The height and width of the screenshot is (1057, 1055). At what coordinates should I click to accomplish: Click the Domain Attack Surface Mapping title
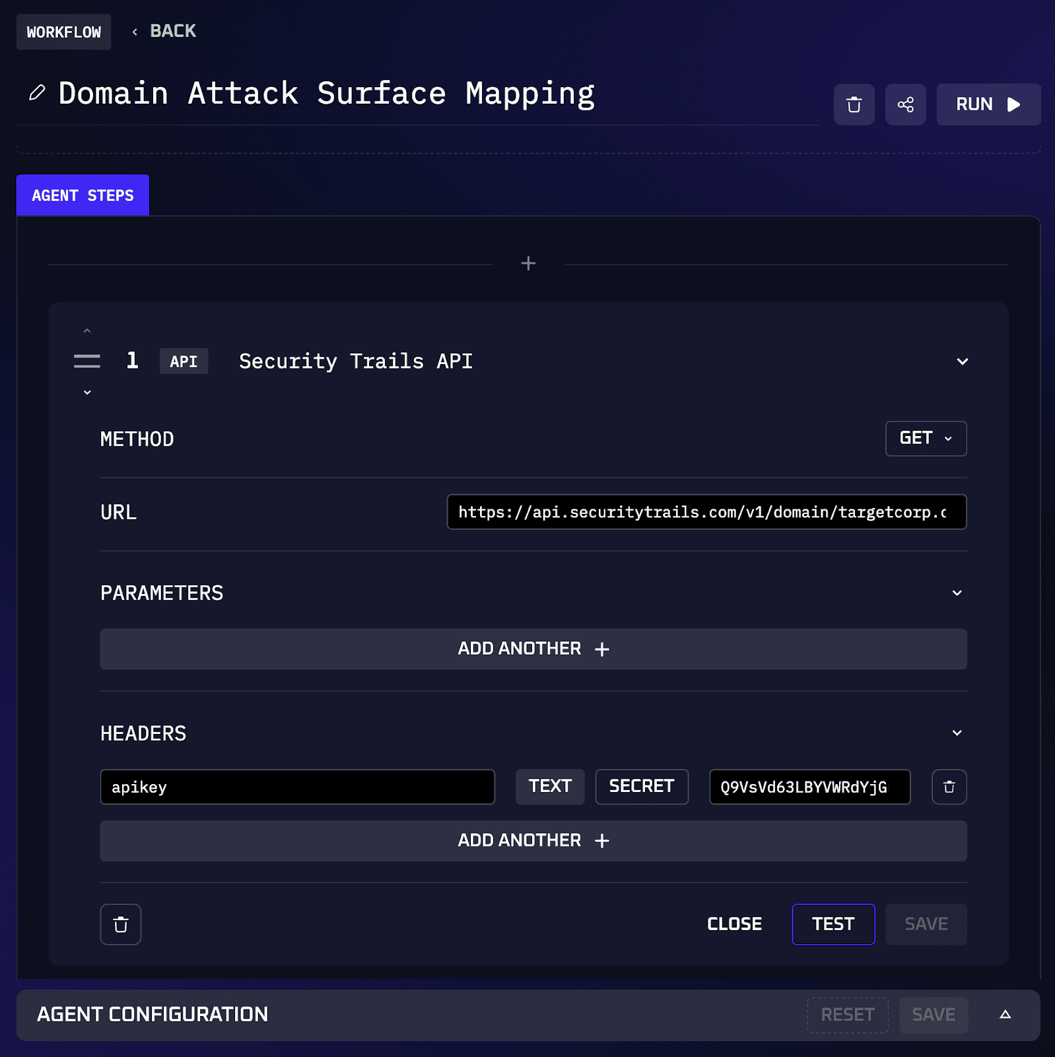tap(326, 94)
